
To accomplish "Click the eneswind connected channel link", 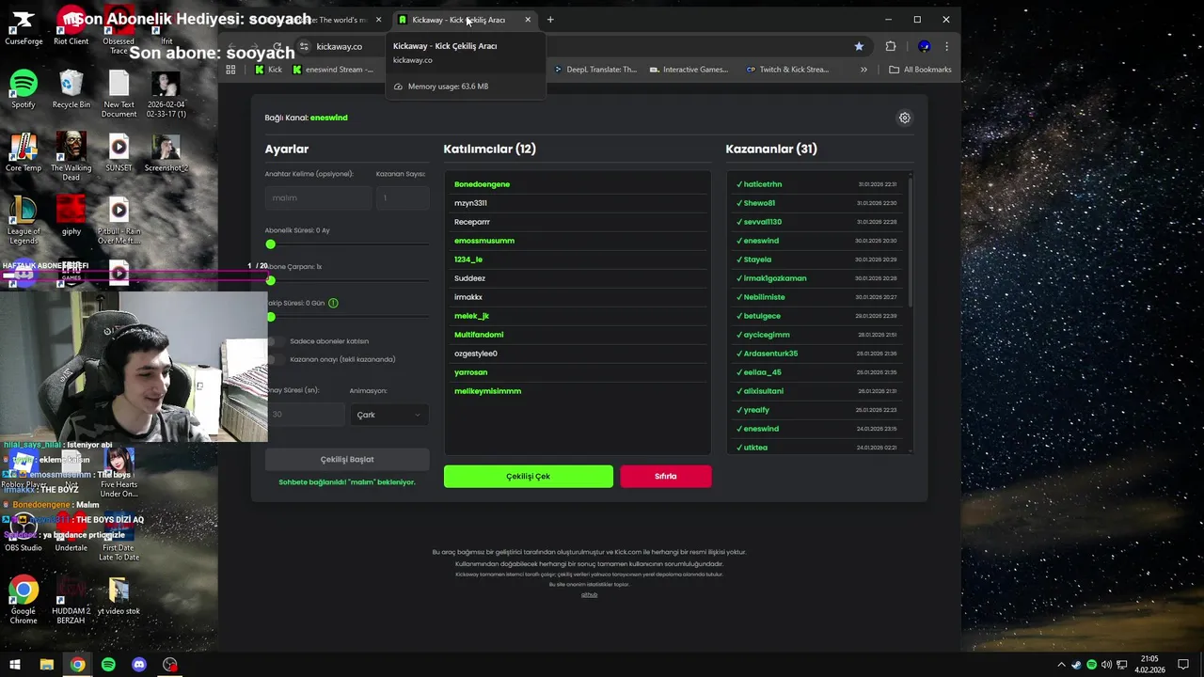I will point(329,118).
